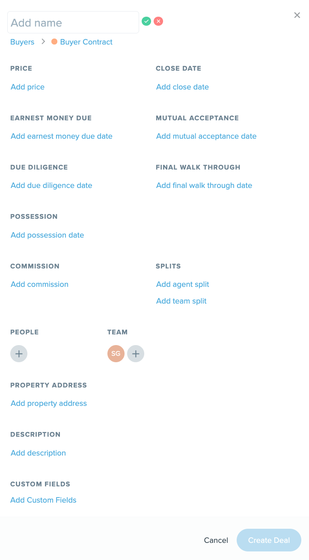Image resolution: width=309 pixels, height=560 pixels.
Task: Open the Buyer Contract stage selector
Action: coord(86,42)
